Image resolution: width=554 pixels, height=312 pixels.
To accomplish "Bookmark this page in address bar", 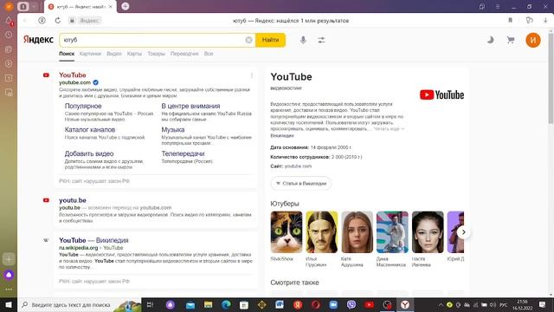I will point(510,21).
